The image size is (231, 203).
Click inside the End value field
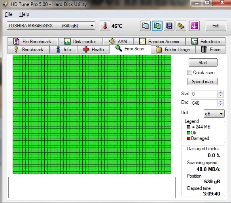204,103
